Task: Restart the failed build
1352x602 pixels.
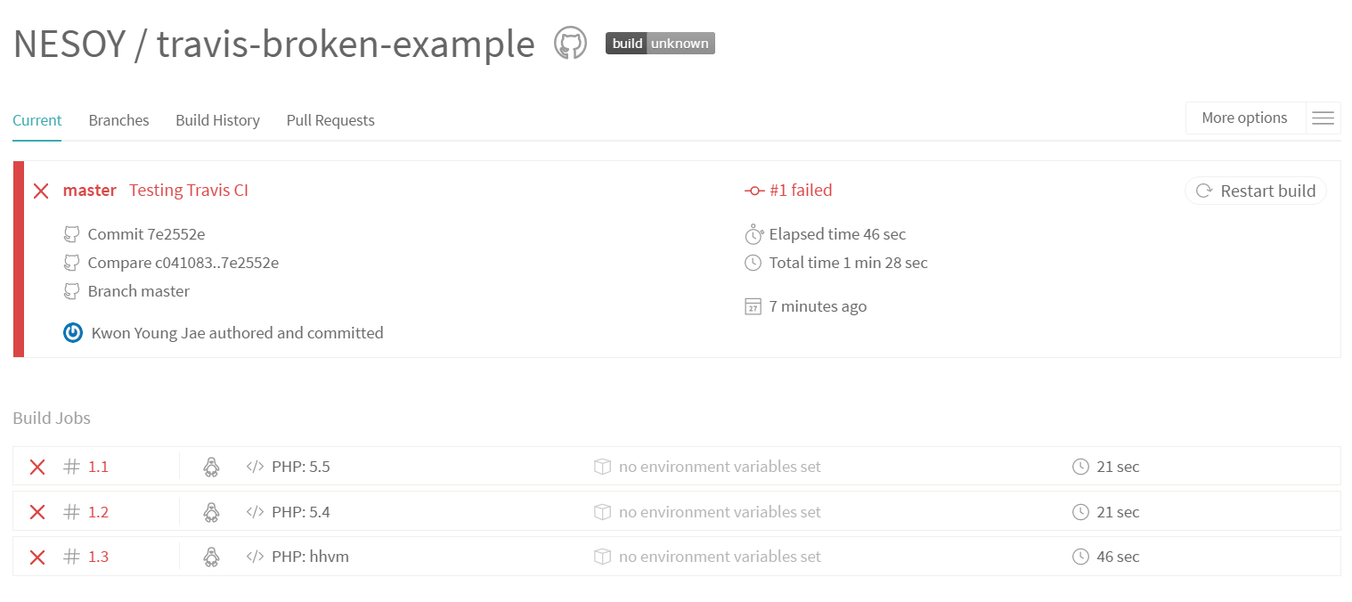Action: click(x=1256, y=191)
